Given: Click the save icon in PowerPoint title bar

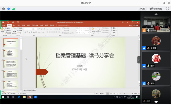Looking at the screenshot, I should [x=3, y=22].
